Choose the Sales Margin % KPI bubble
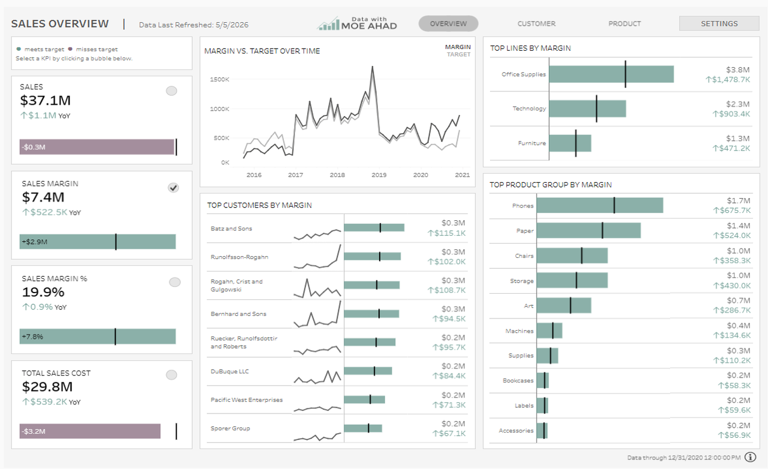This screenshot has width=768, height=469. [x=175, y=282]
